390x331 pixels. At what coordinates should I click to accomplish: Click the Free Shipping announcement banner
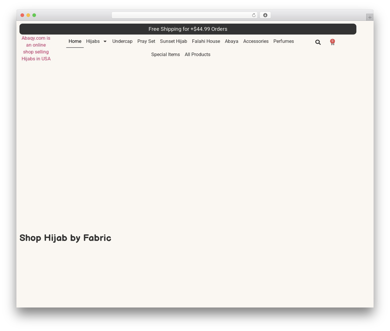click(188, 29)
